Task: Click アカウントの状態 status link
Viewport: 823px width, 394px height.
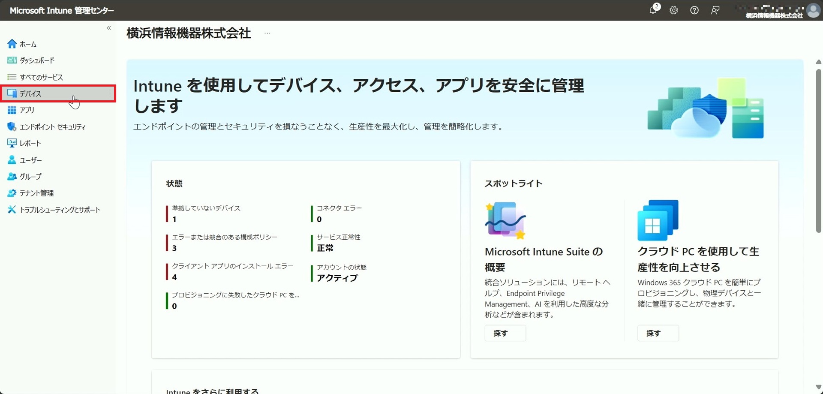Action: [x=342, y=267]
